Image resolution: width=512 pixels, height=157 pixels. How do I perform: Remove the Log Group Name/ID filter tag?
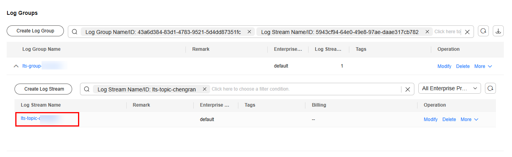[x=249, y=32]
